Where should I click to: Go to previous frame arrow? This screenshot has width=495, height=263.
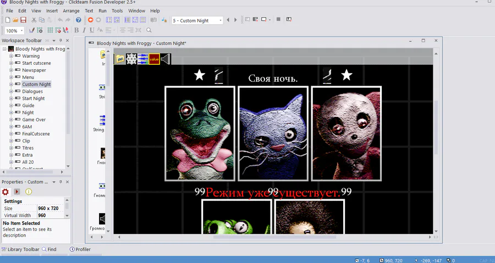[228, 20]
